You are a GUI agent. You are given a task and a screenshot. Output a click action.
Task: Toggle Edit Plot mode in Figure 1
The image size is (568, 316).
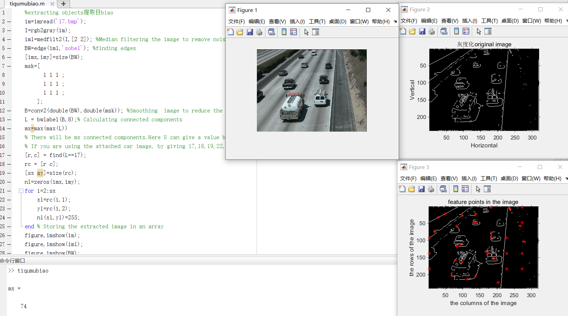coord(307,32)
